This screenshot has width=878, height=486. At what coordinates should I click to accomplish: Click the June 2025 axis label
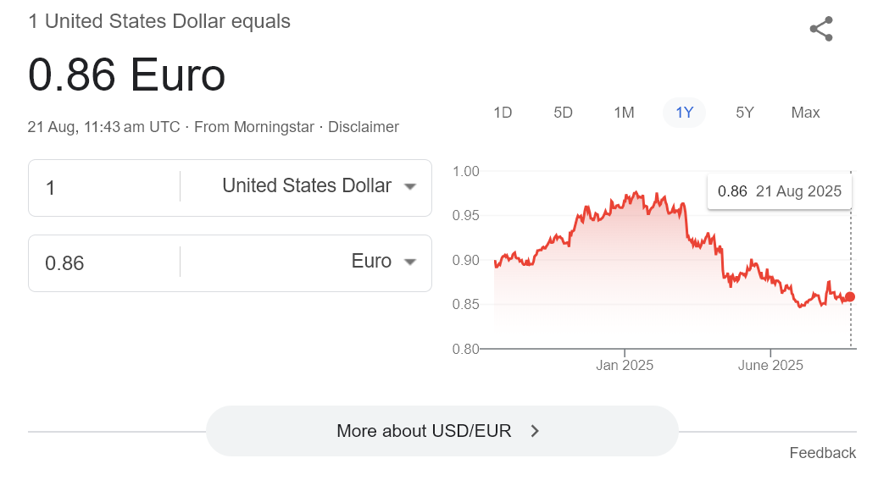(x=770, y=366)
